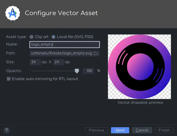Proceed with the Next button
177x136 pixels.
pyautogui.click(x=120, y=130)
